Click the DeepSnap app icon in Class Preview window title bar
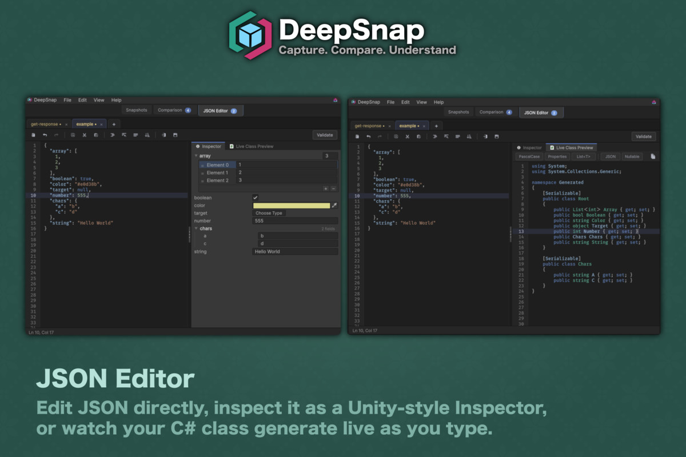 click(352, 102)
